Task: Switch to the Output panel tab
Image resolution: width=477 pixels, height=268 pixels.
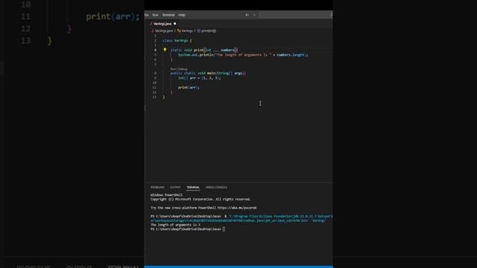Action: point(175,187)
